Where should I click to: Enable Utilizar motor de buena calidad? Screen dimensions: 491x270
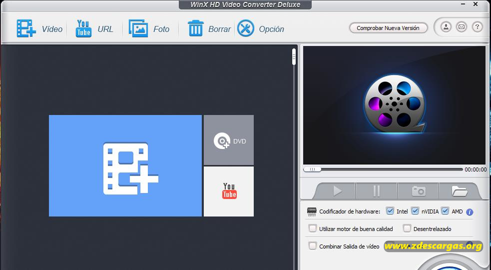313,228
